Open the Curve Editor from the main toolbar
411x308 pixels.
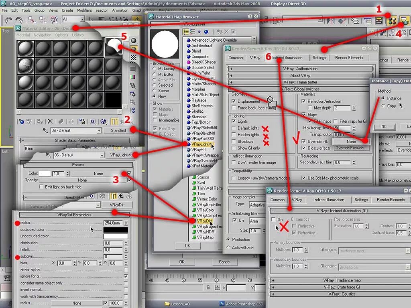pos(367,21)
